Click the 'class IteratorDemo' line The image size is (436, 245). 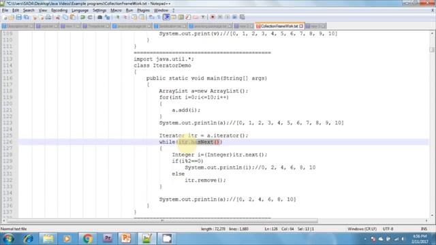click(x=162, y=65)
